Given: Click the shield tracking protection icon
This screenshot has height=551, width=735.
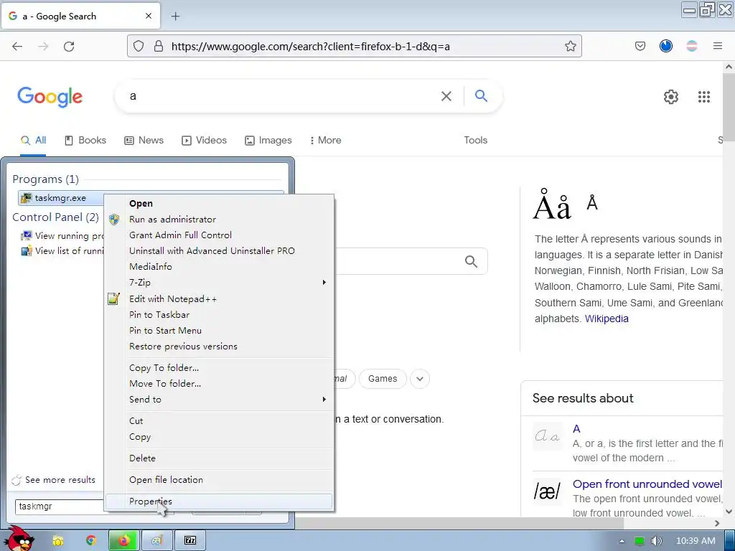Looking at the screenshot, I should 139,46.
